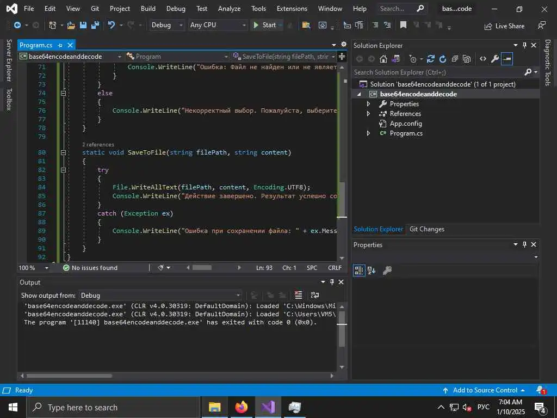557x418 pixels.
Task: Click the Refresh icon in Solution Explorer
Action: pos(443,59)
